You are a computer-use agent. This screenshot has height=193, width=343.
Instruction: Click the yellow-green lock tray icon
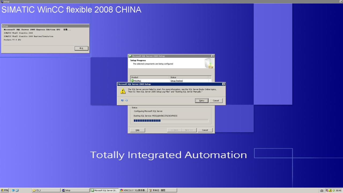330,190
